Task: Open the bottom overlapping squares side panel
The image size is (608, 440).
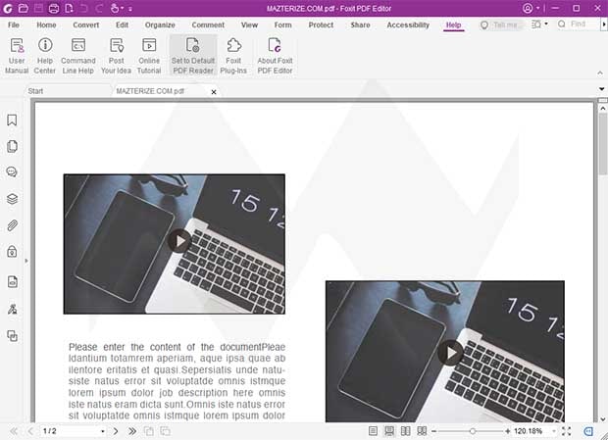Action: tap(12, 336)
